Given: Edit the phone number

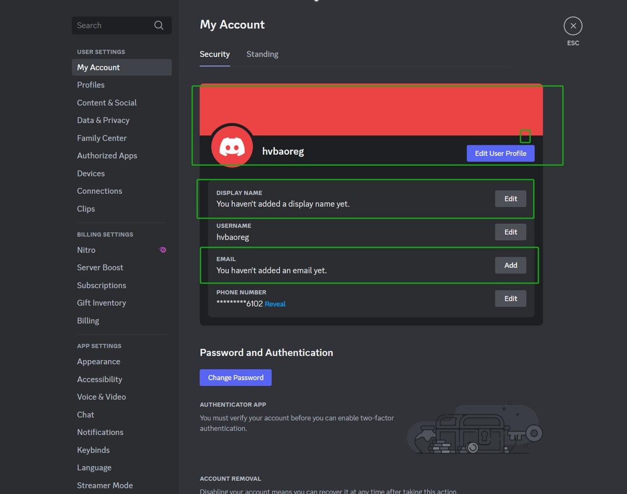Looking at the screenshot, I should [x=510, y=299].
